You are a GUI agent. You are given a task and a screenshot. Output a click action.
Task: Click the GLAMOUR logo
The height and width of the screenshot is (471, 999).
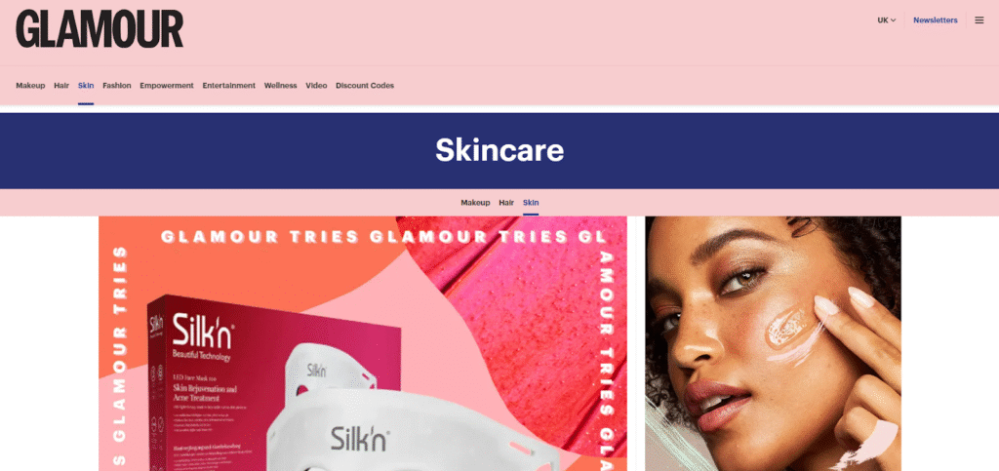[x=100, y=28]
